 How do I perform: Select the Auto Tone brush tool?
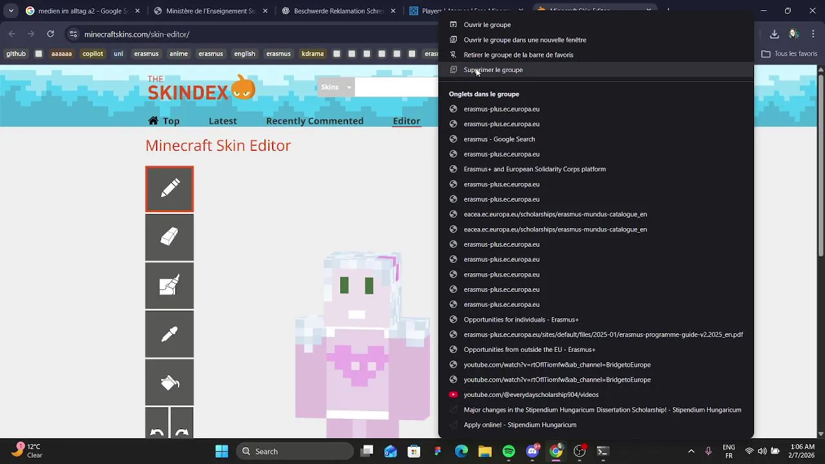click(x=170, y=285)
